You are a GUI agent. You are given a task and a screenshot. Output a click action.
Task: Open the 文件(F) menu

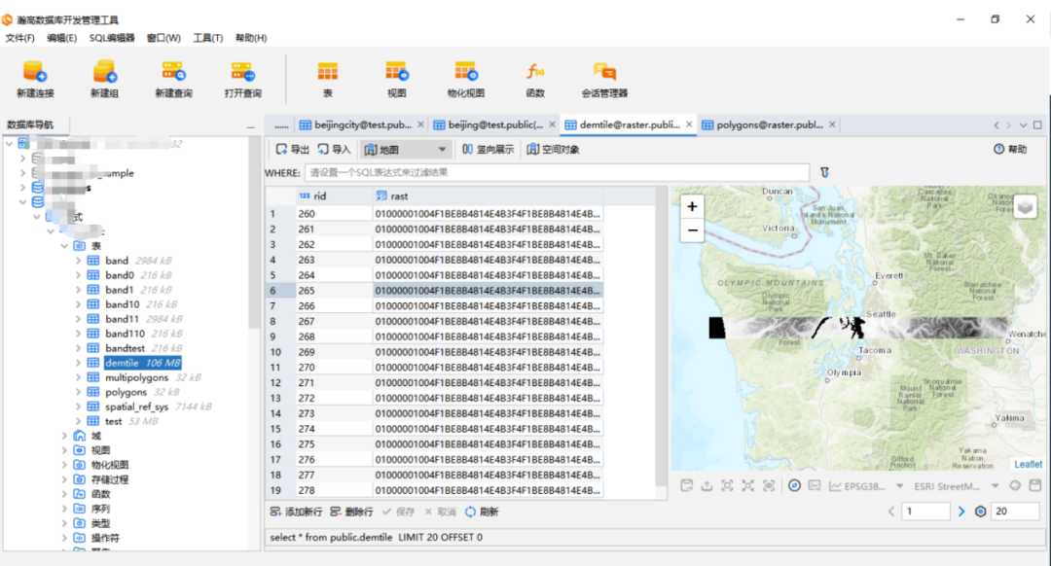pyautogui.click(x=20, y=38)
